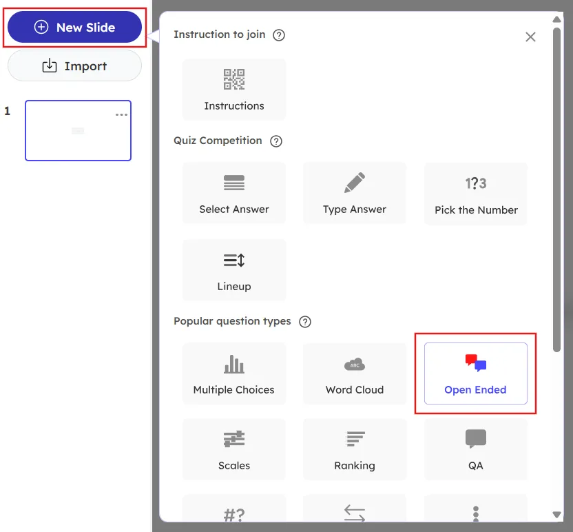573x532 pixels.
Task: Pick the Word Cloud question type
Action: pos(355,373)
